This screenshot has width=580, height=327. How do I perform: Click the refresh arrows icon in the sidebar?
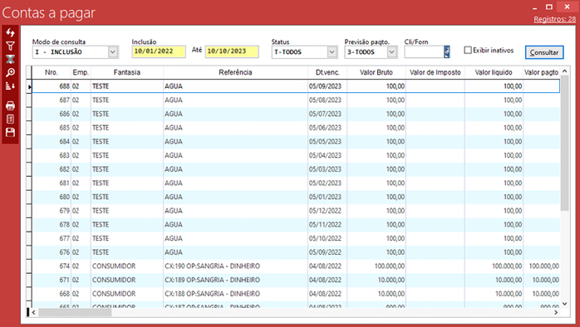pyautogui.click(x=10, y=33)
